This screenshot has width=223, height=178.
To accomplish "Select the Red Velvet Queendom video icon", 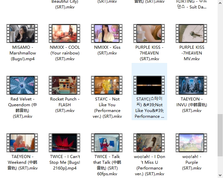I will coord(22,85).
